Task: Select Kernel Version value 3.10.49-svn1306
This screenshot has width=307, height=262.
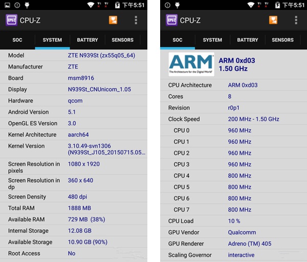Action: pyautogui.click(x=89, y=146)
